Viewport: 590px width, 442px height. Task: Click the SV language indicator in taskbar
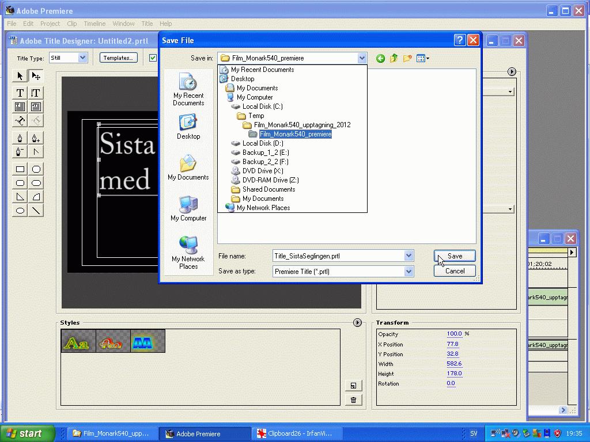(474, 433)
